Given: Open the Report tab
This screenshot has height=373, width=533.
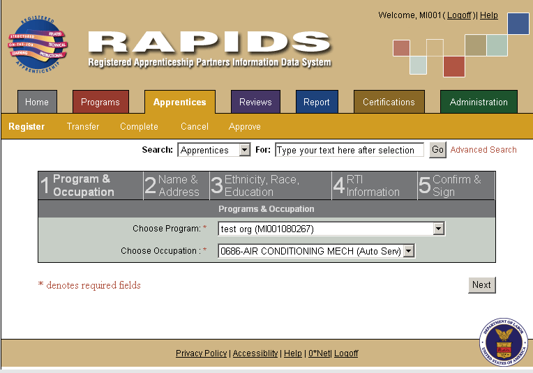Looking at the screenshot, I should pos(317,102).
